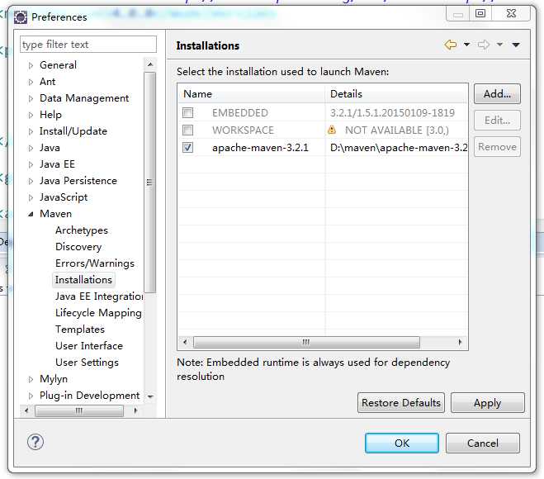
Task: Click the Cancel button
Action: [x=483, y=443]
